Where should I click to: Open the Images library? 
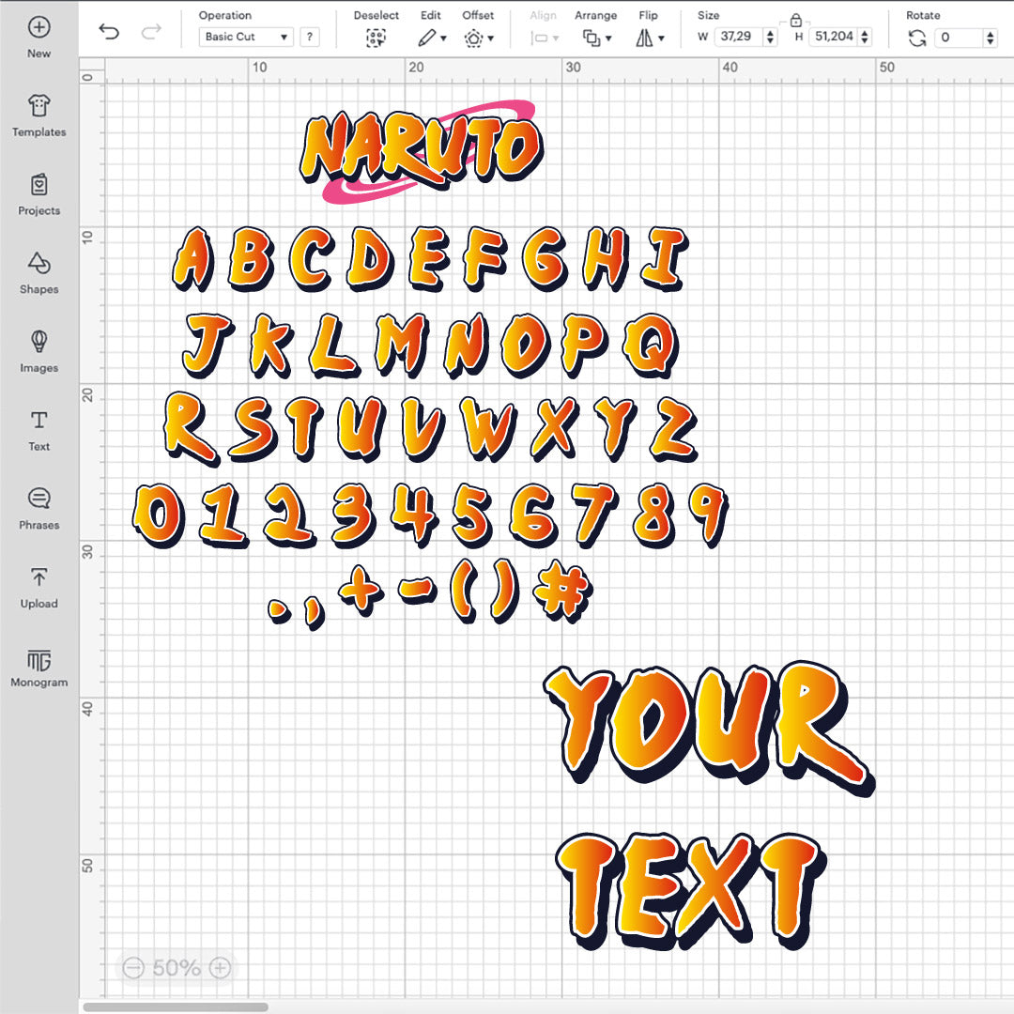click(38, 345)
